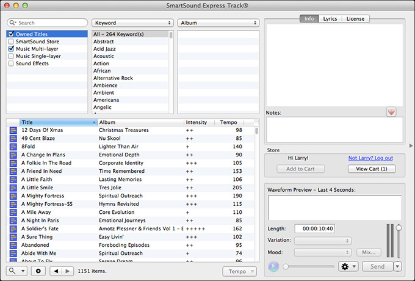Click the track icon for Abandoned
415x281 pixels.
pos(13,245)
